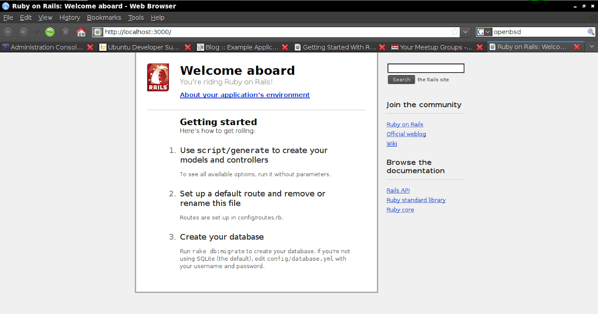
Task: Click the Back navigation arrow
Action: 7,32
